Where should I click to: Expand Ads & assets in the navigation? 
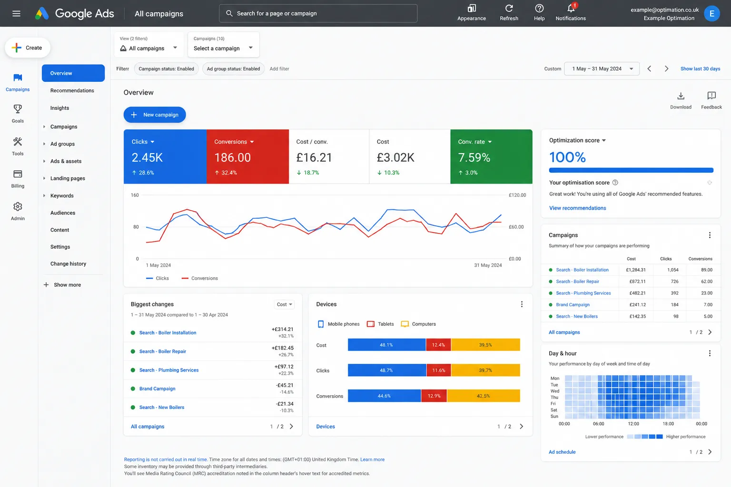click(x=44, y=161)
